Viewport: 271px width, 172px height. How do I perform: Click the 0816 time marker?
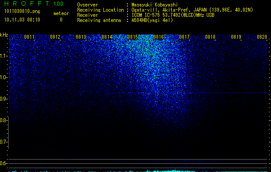tap(159, 37)
